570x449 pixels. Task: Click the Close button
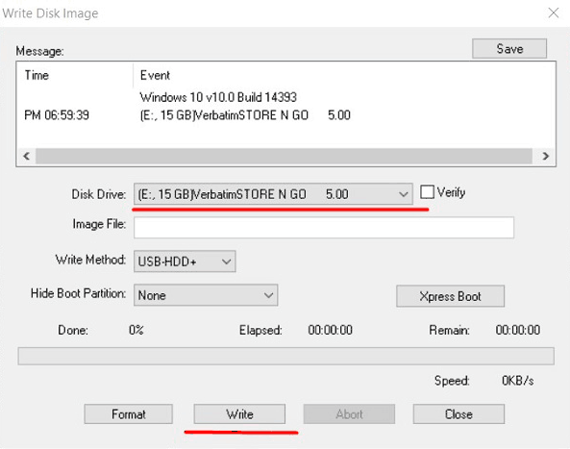(458, 414)
